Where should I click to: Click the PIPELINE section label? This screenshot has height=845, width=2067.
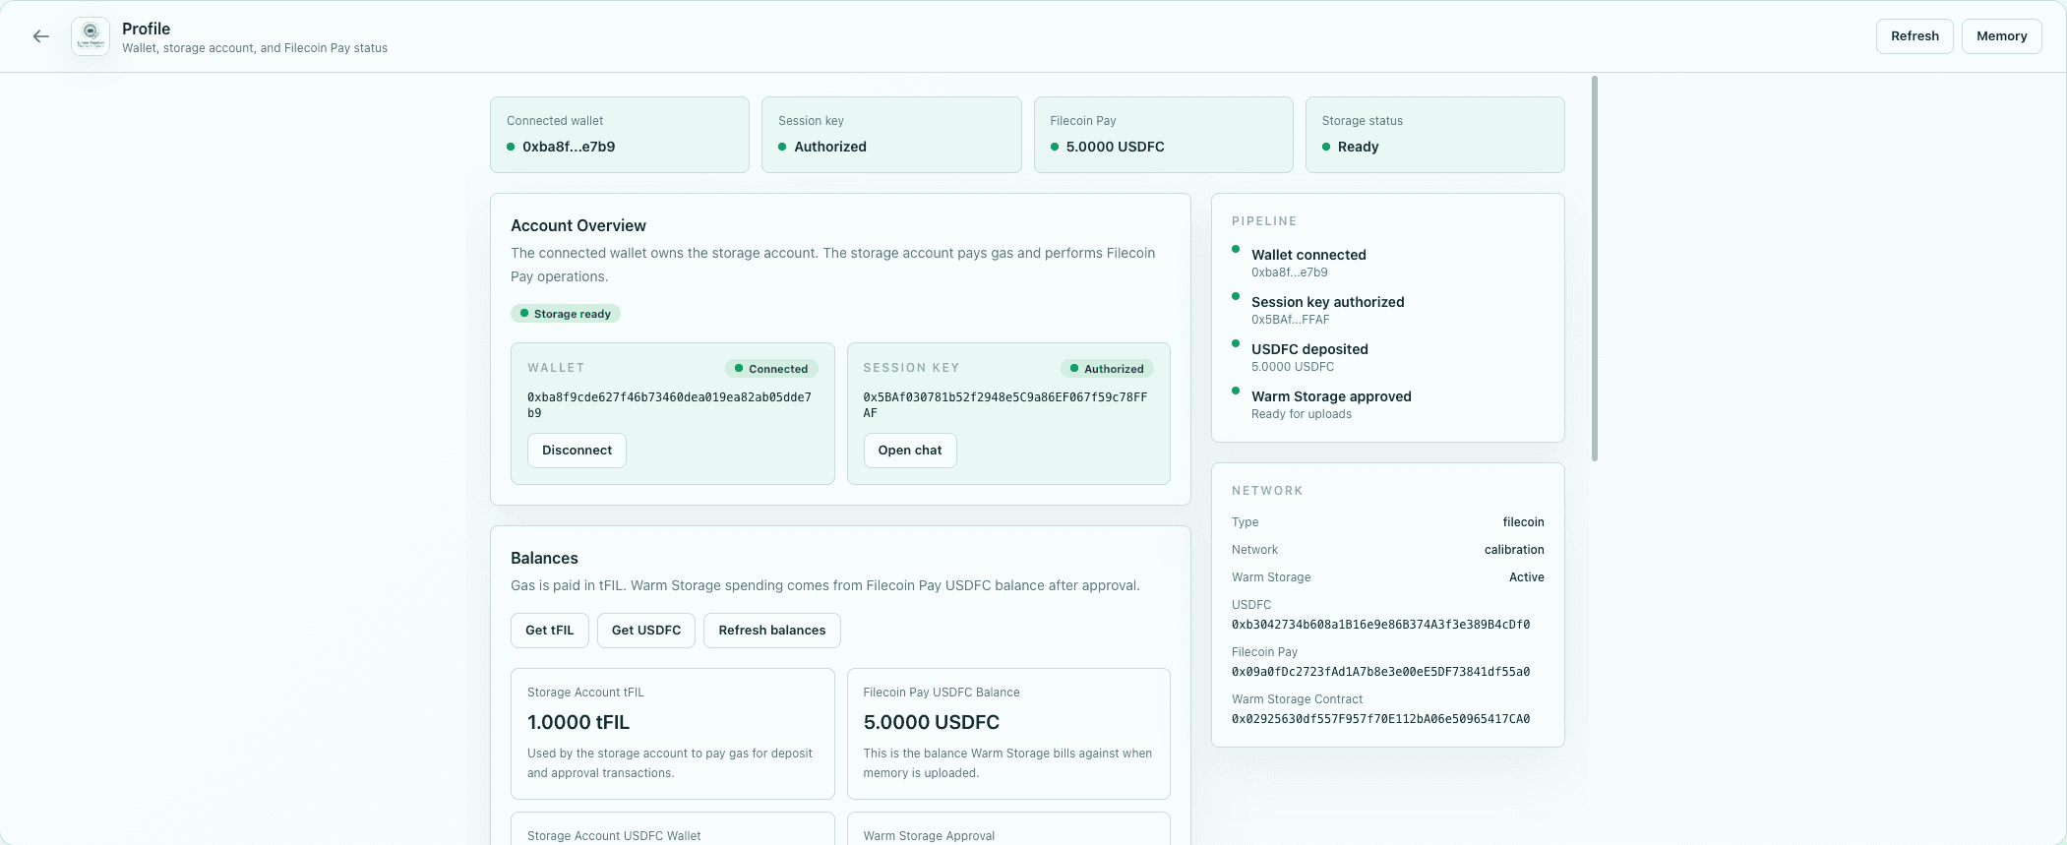(1264, 221)
